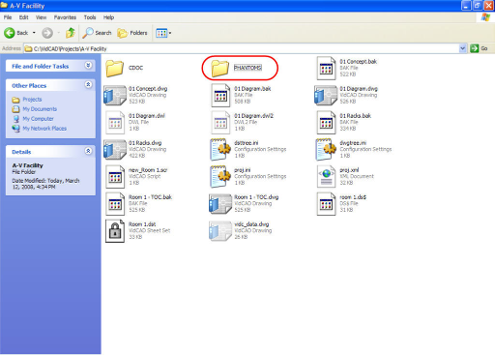
Task: Select the Room 1 - TOC.bak icon
Action: tap(115, 203)
